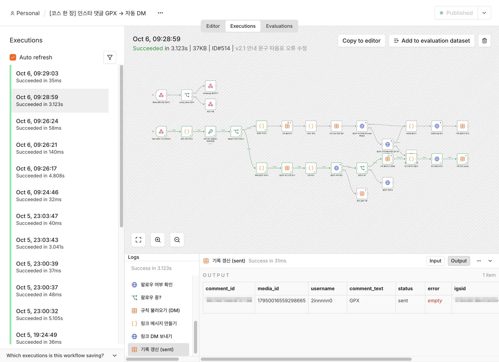Click the executions list vertical scrollbar

[121, 146]
